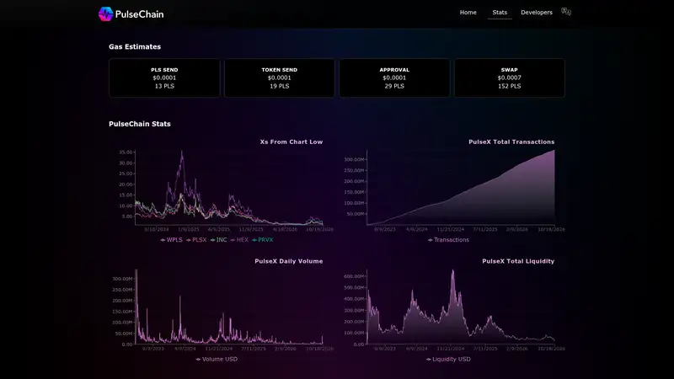
Task: Click the tallest peak in Xs From Chart Low
Action: (182, 152)
